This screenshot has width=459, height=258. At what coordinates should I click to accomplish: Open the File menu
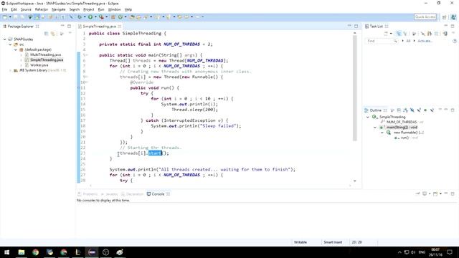pyautogui.click(x=4, y=9)
